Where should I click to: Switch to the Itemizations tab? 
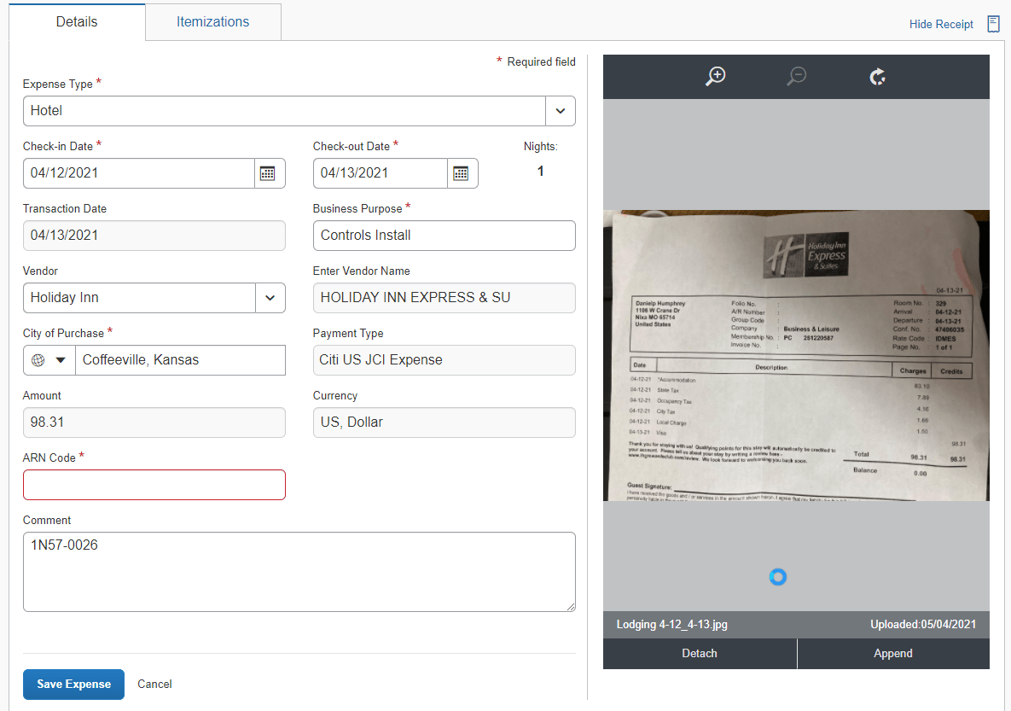(x=212, y=22)
